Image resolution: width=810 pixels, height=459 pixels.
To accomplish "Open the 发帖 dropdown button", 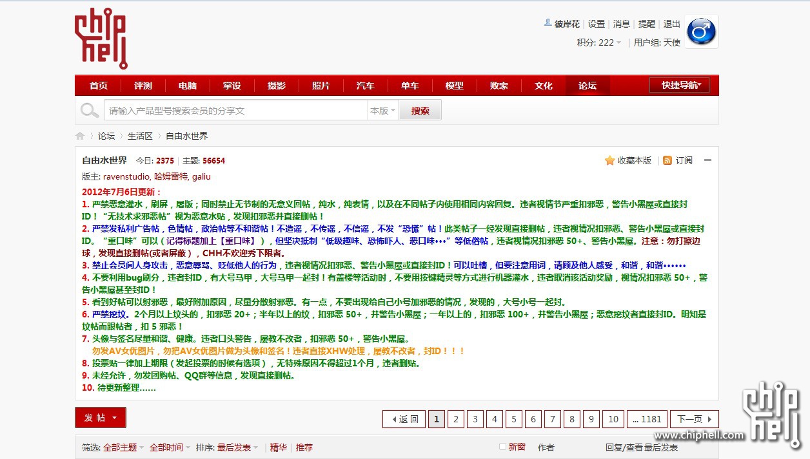I will 101,418.
